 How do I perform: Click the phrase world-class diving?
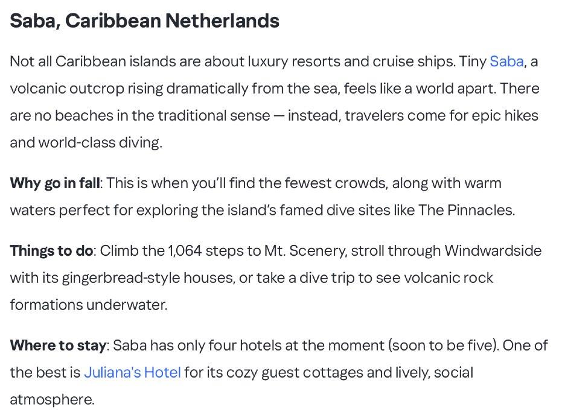(100, 143)
